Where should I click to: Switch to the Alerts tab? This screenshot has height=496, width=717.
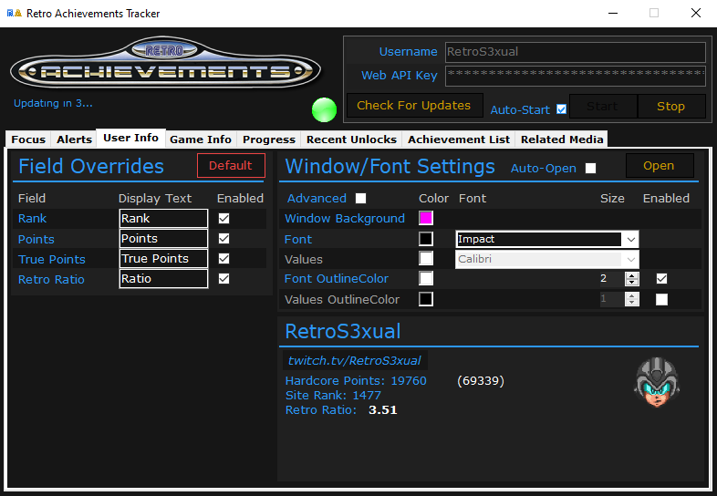coord(74,139)
